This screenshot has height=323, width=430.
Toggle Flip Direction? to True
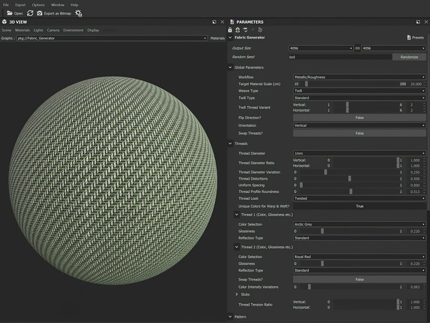pyautogui.click(x=360, y=117)
